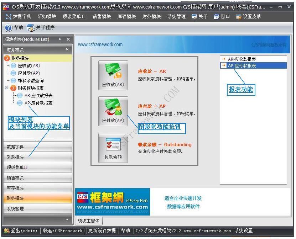Click 更新缓存数据 to refresh cached data
This screenshot has width=296, height=239.
[101, 230]
